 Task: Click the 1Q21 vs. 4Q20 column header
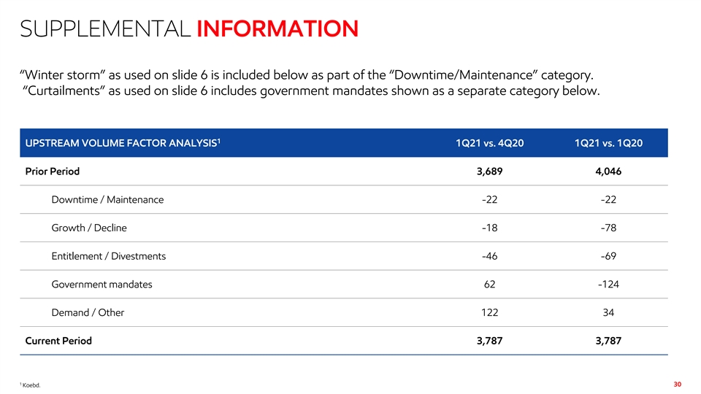(489, 143)
